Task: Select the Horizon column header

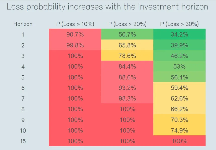Action: tap(23, 24)
